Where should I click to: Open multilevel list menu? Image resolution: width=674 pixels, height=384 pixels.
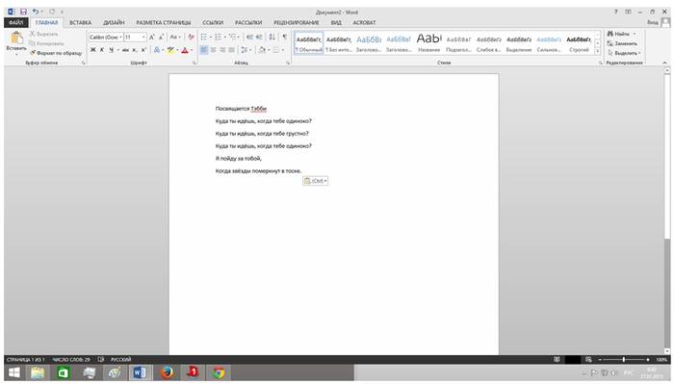(x=233, y=38)
